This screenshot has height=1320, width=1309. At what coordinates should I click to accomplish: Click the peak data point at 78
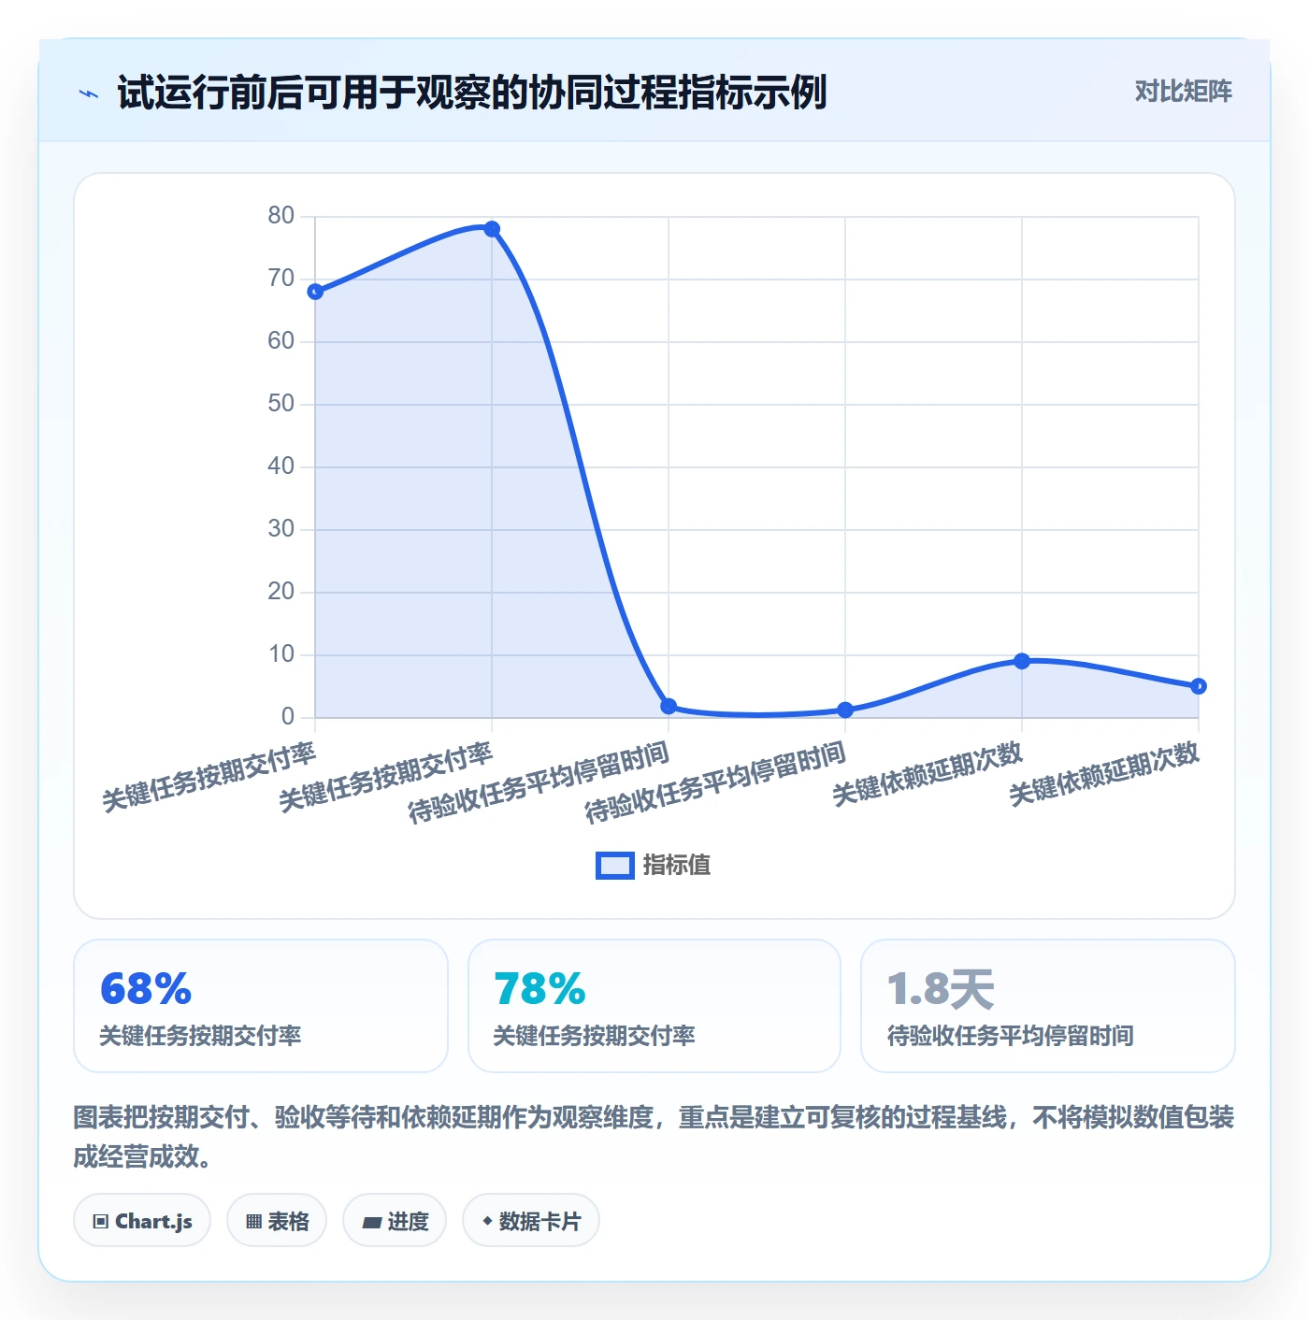pyautogui.click(x=492, y=229)
